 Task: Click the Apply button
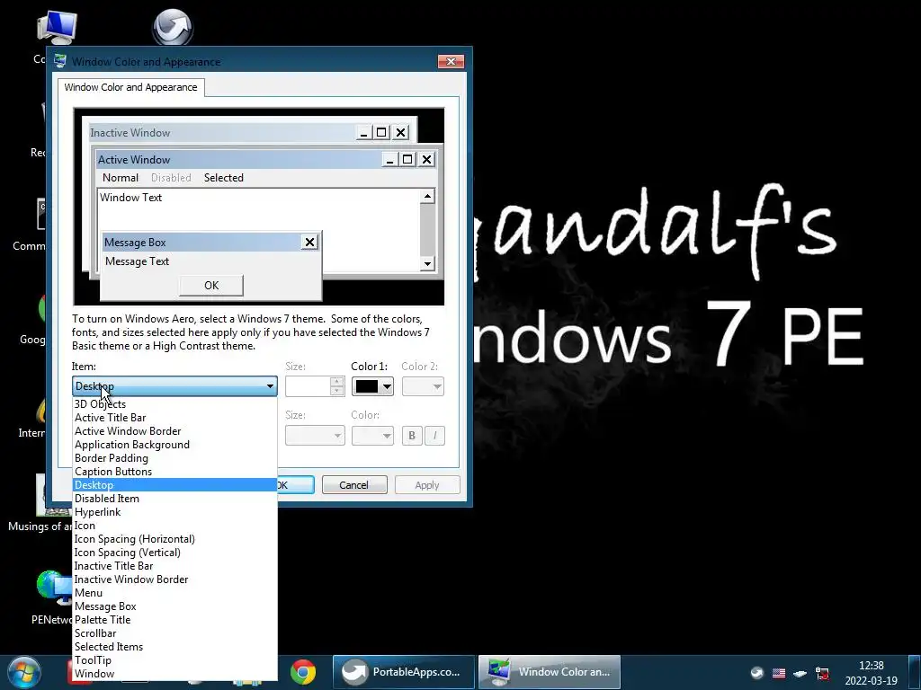pyautogui.click(x=427, y=484)
